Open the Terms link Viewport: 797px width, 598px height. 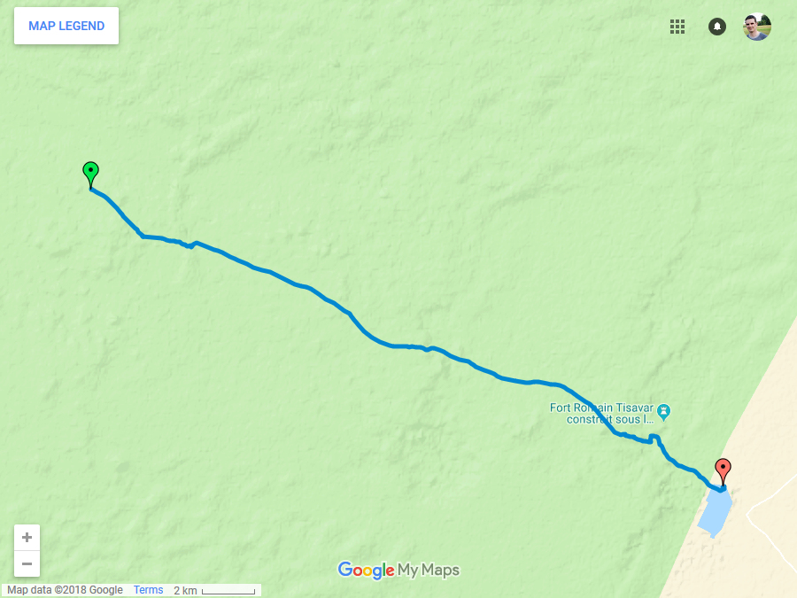(148, 590)
